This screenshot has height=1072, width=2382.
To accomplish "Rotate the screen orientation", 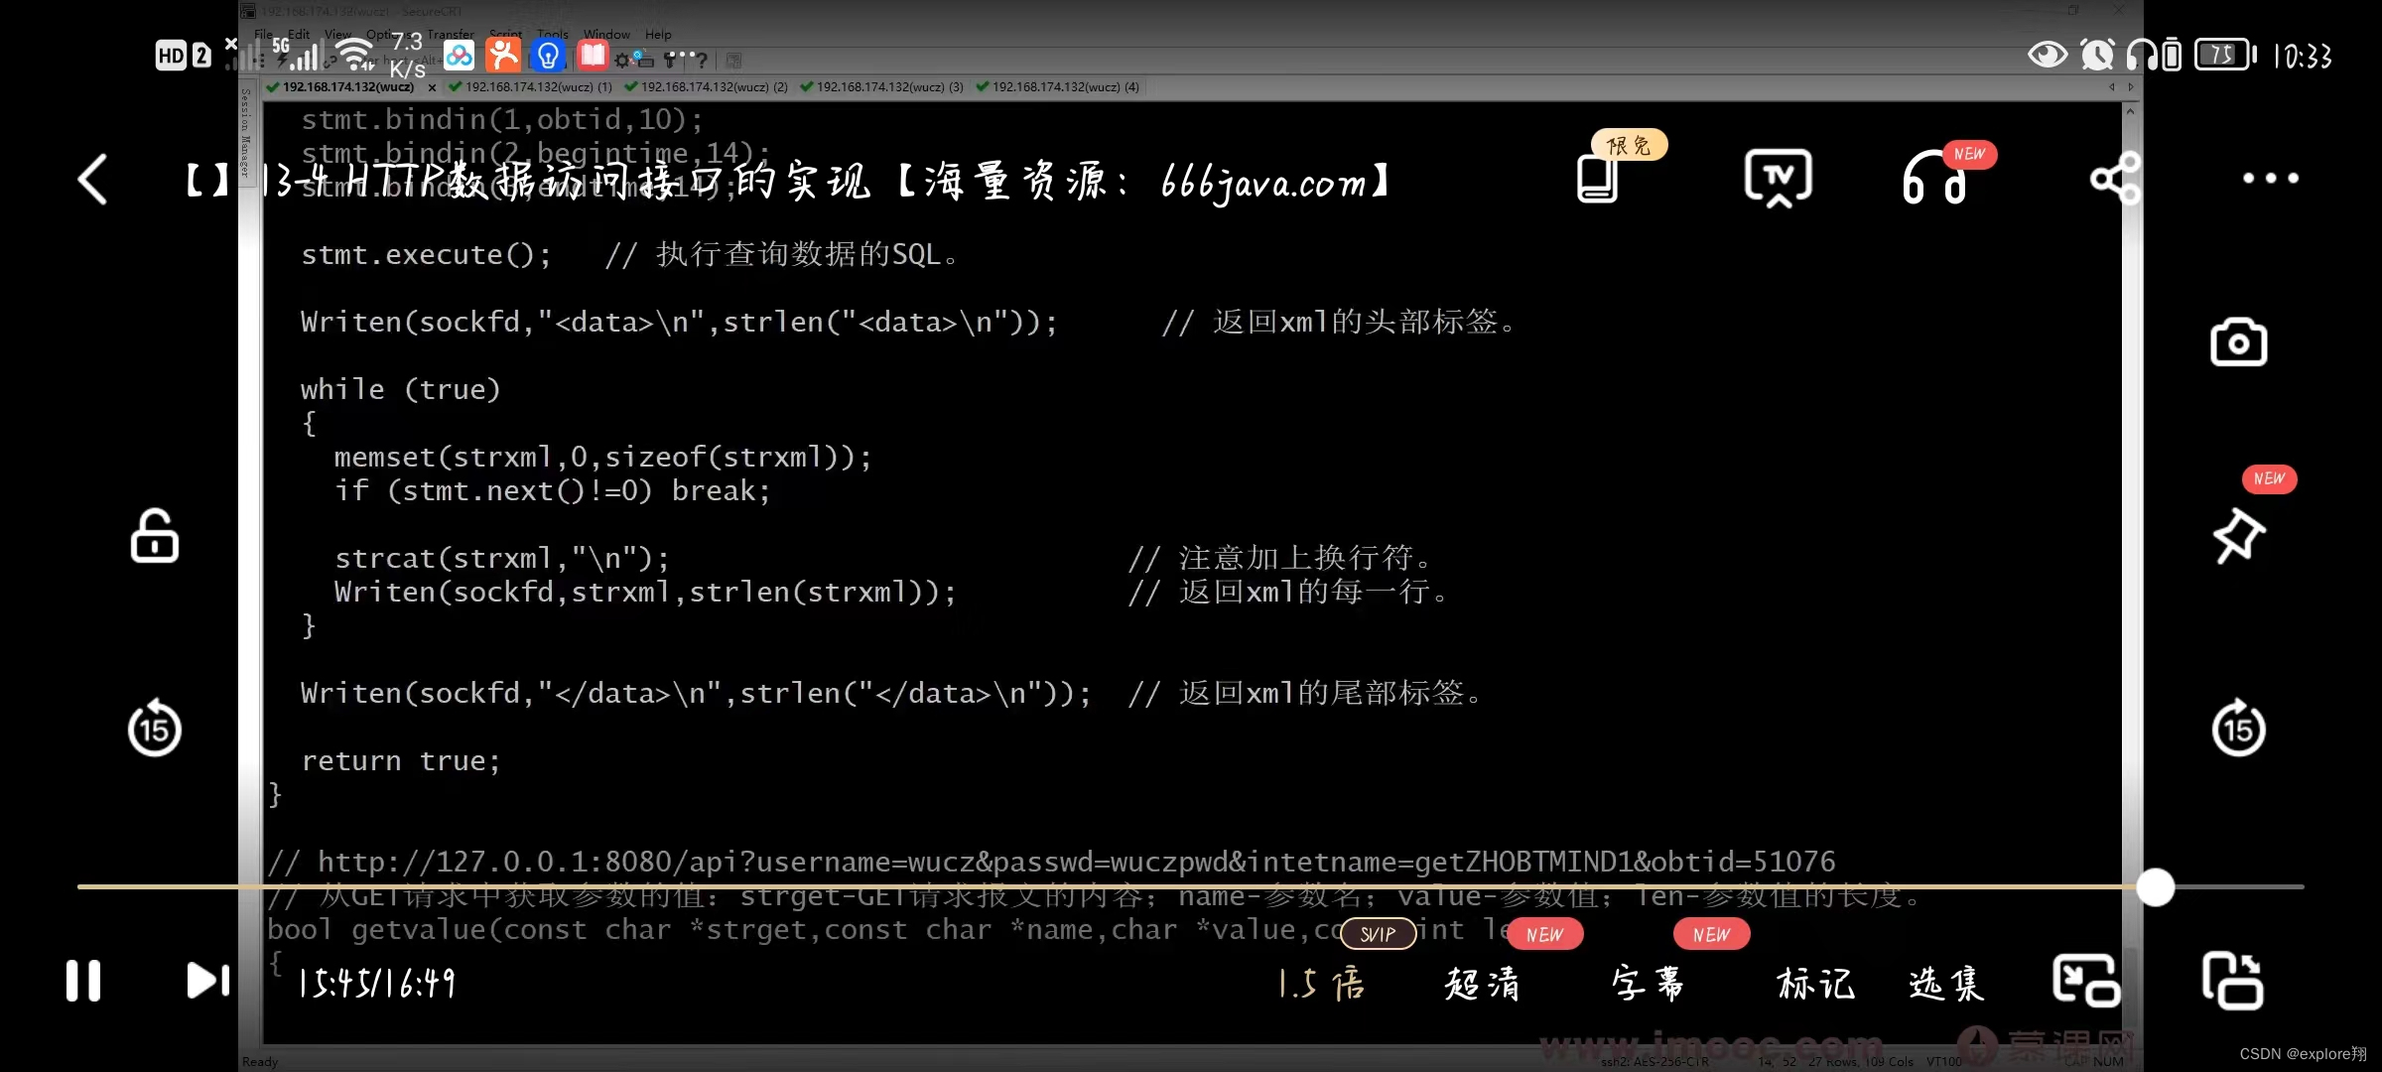I will 2233,981.
